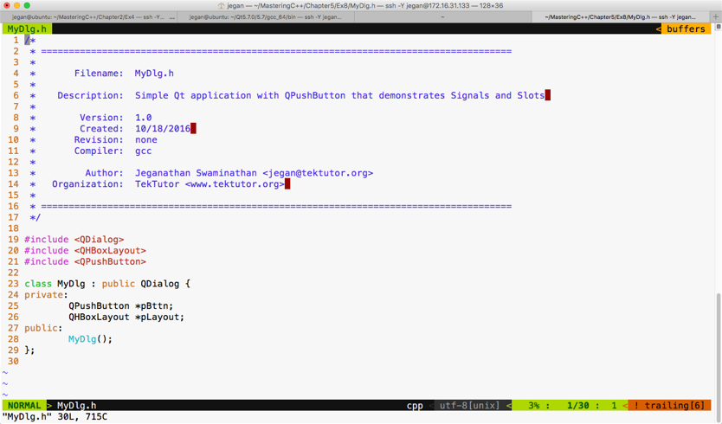Click the comment close "*/" on line 17
Viewport: 722px width, 424px height.
click(x=35, y=217)
